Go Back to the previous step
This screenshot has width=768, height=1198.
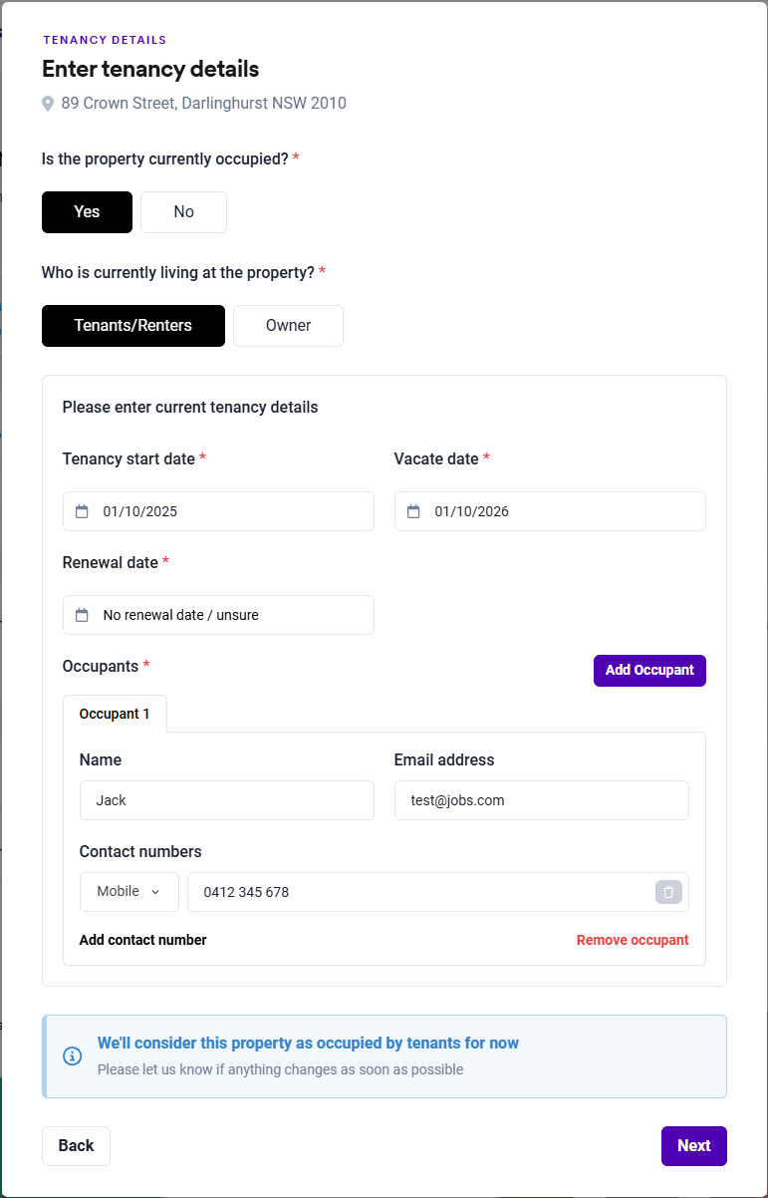click(76, 1146)
